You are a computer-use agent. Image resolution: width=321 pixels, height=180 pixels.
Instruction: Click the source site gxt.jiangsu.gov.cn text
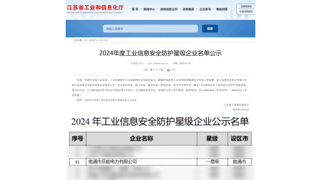point(158,63)
